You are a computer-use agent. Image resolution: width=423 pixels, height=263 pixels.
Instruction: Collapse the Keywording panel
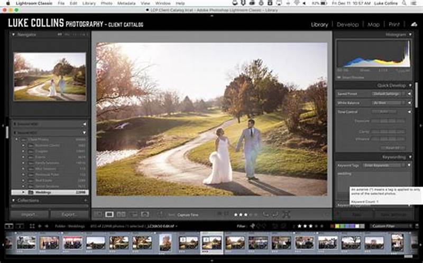(x=410, y=157)
